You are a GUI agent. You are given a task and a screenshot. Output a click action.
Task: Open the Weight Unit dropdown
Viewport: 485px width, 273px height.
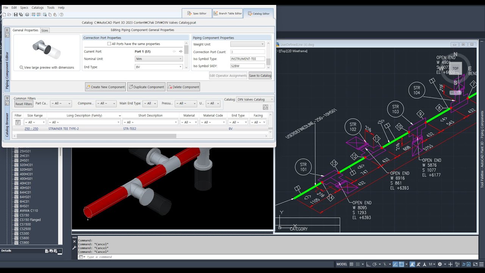tap(247, 44)
